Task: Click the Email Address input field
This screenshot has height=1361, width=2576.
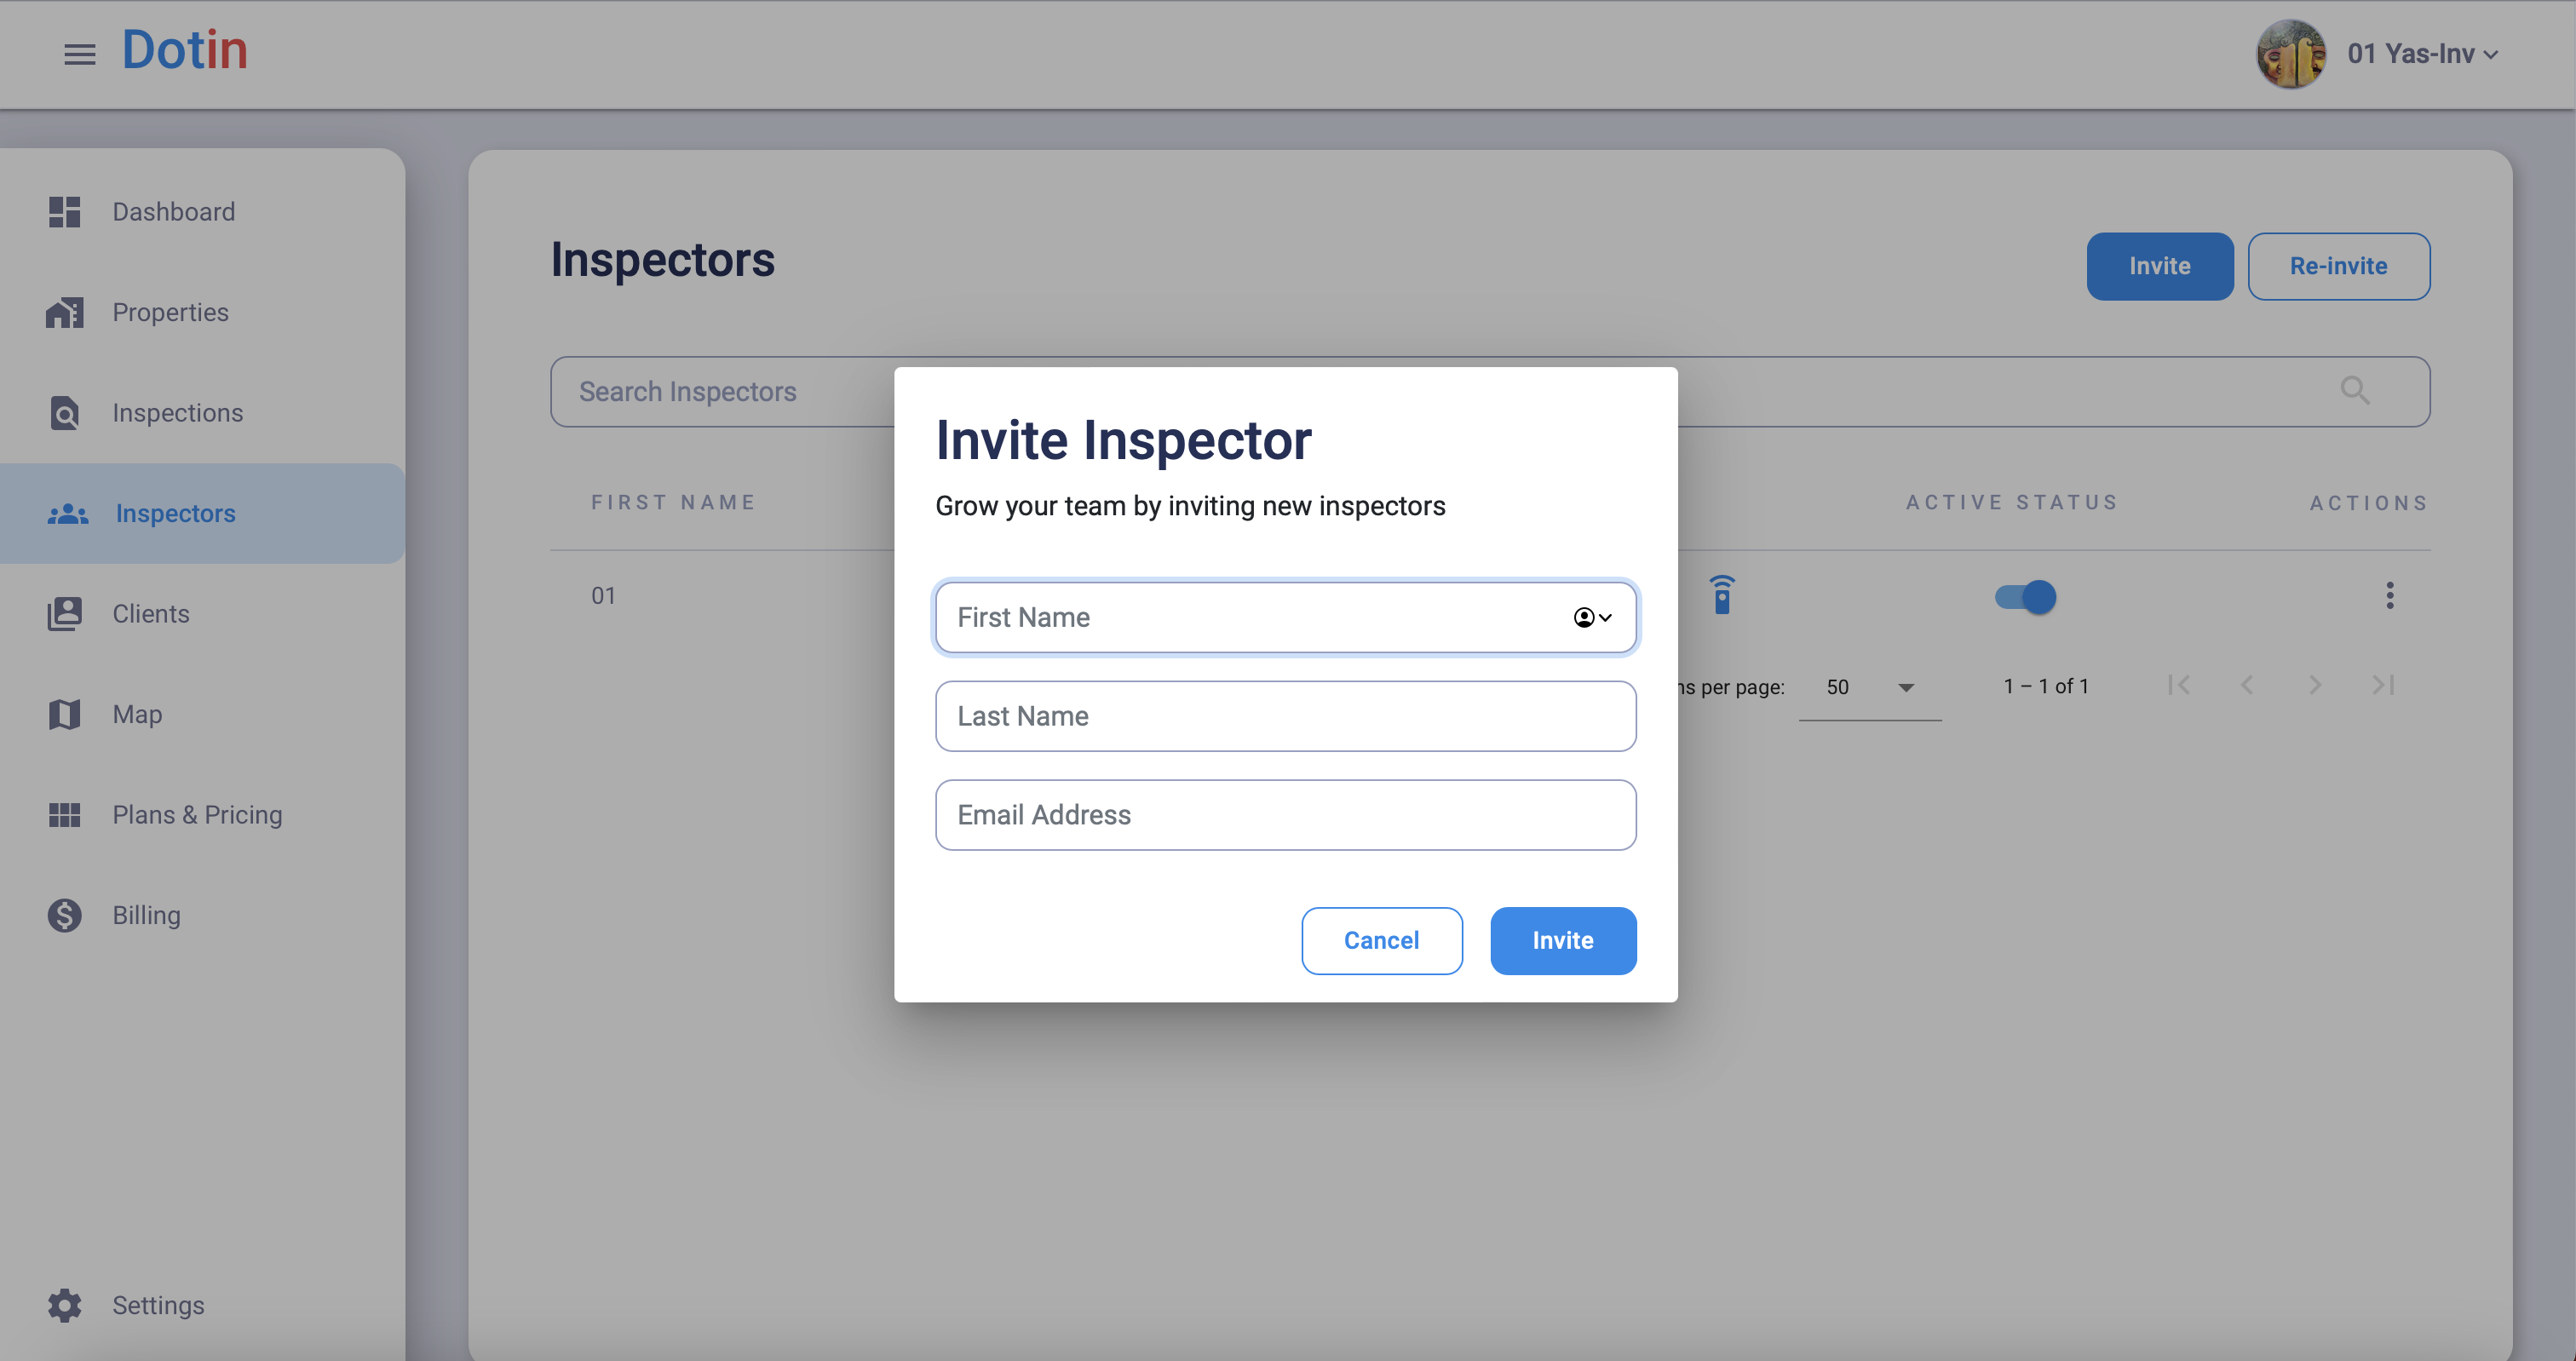Action: 1285,816
